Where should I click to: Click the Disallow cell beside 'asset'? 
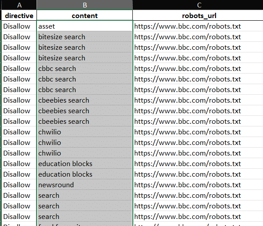tap(19, 26)
